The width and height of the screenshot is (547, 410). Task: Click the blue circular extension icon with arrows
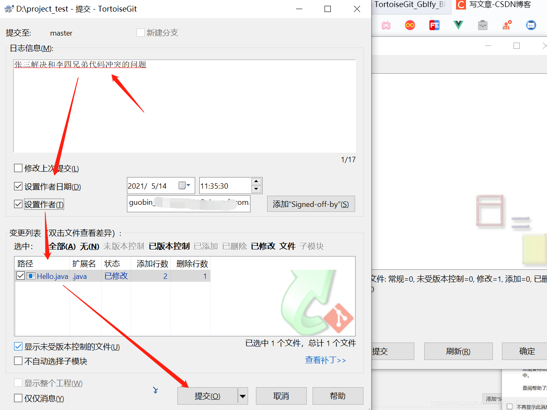(531, 25)
